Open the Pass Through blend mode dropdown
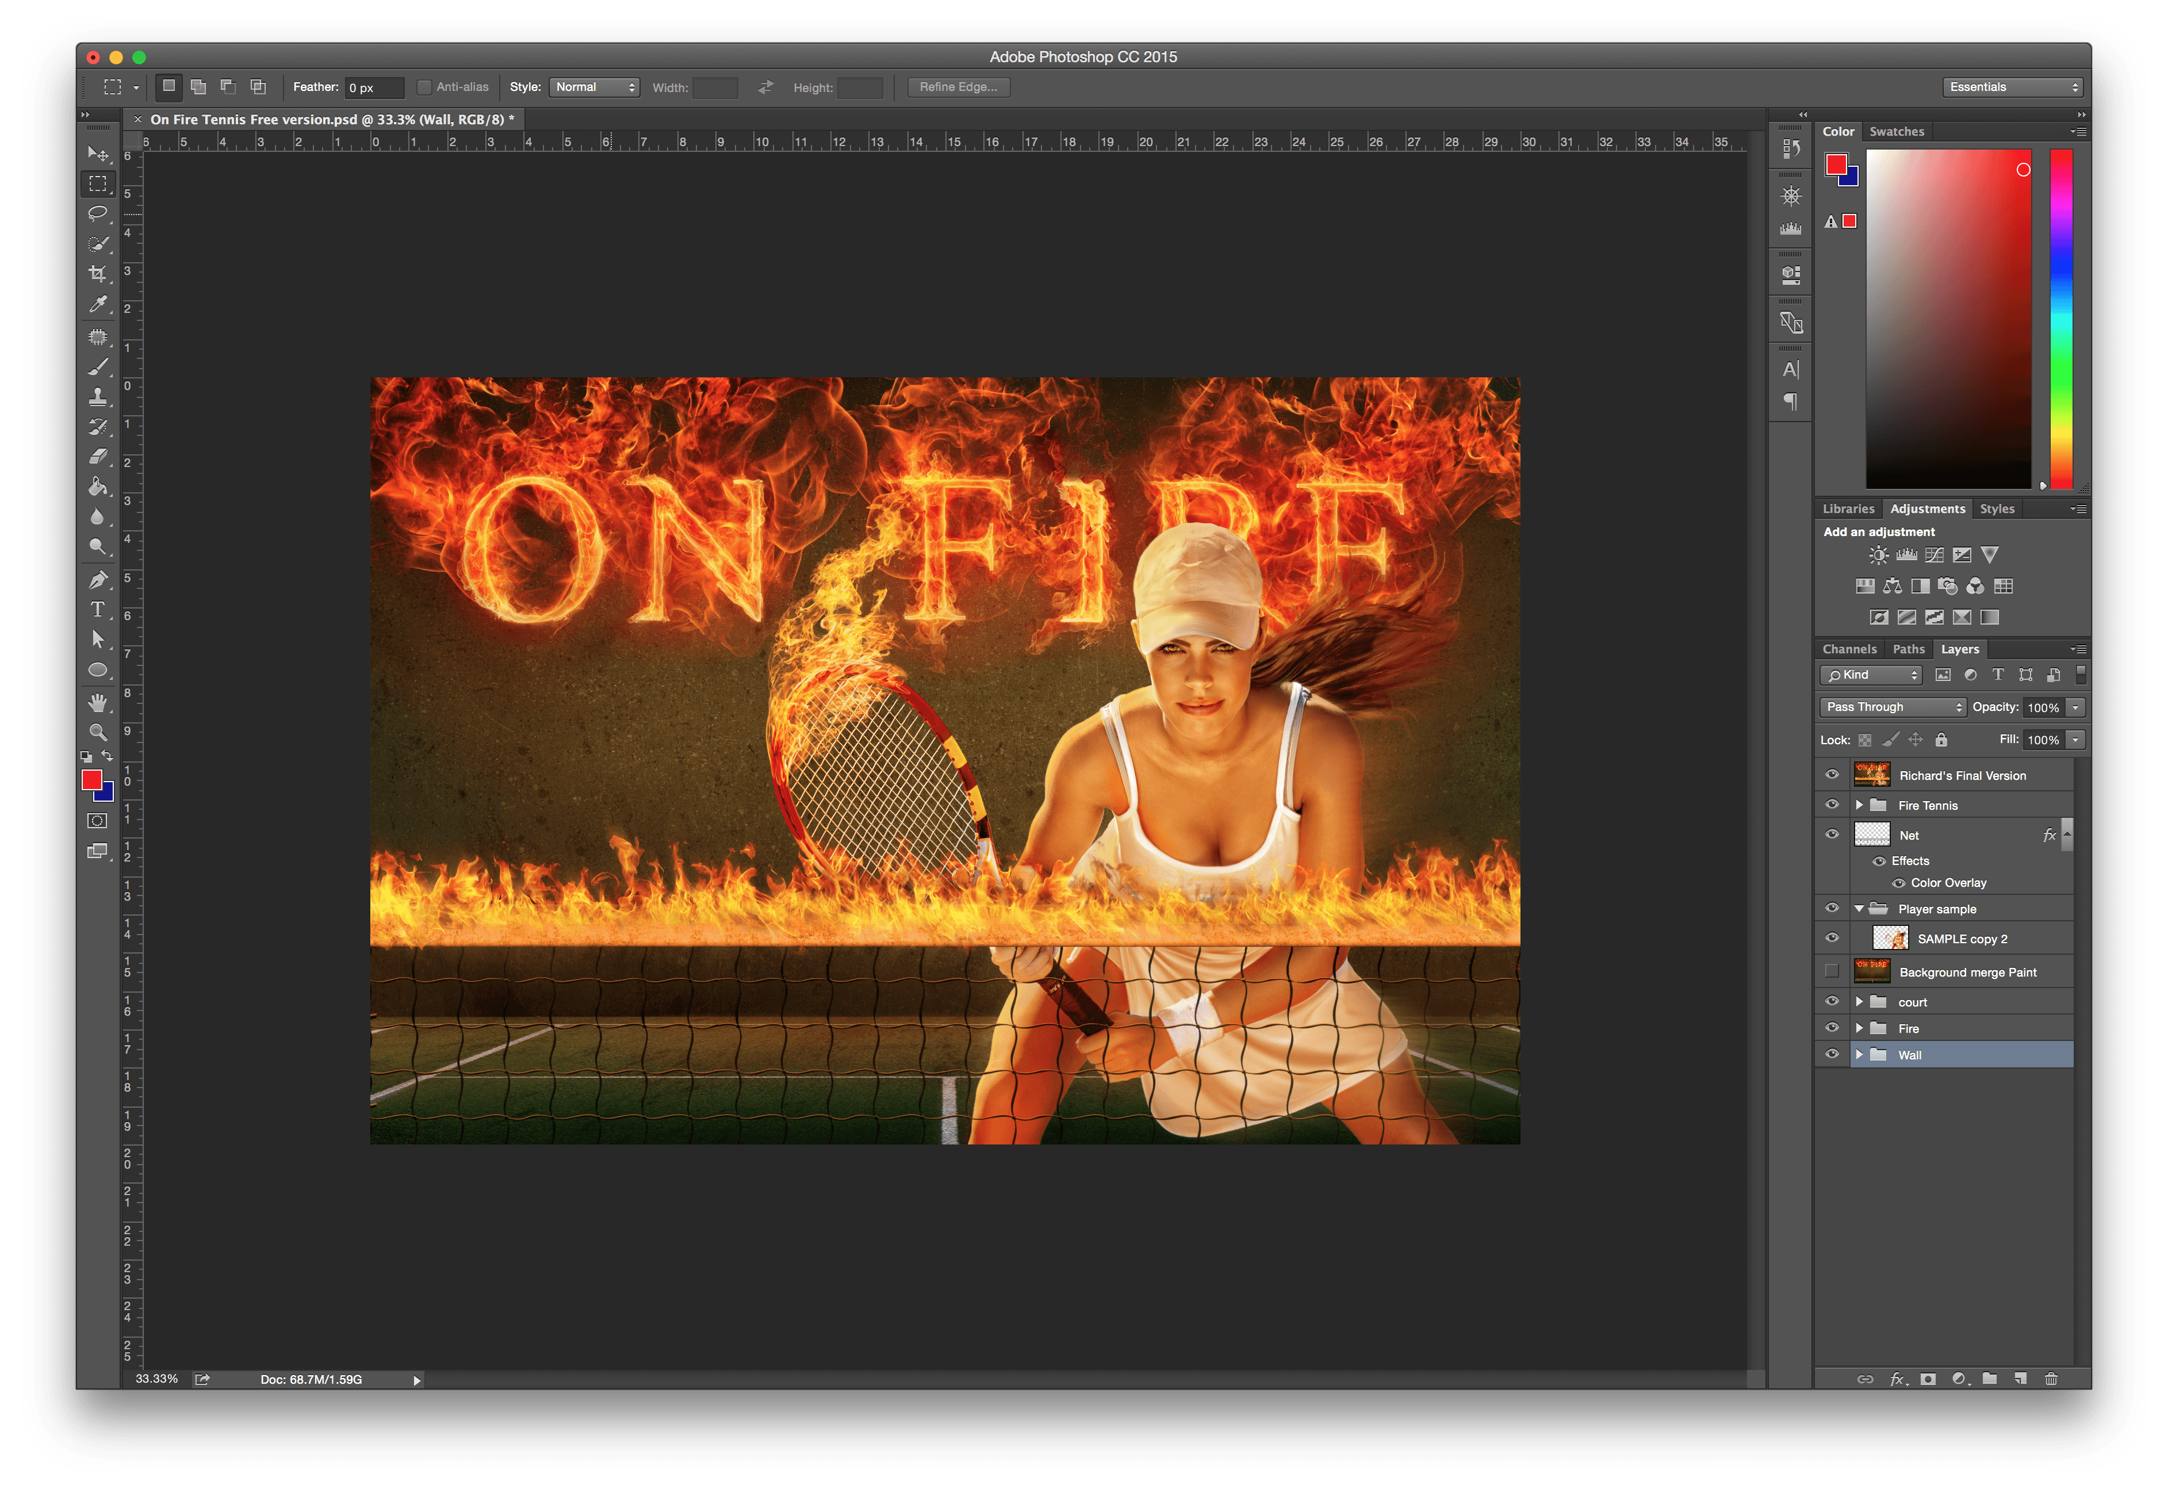Viewport: 2168px width, 1493px height. click(1892, 706)
